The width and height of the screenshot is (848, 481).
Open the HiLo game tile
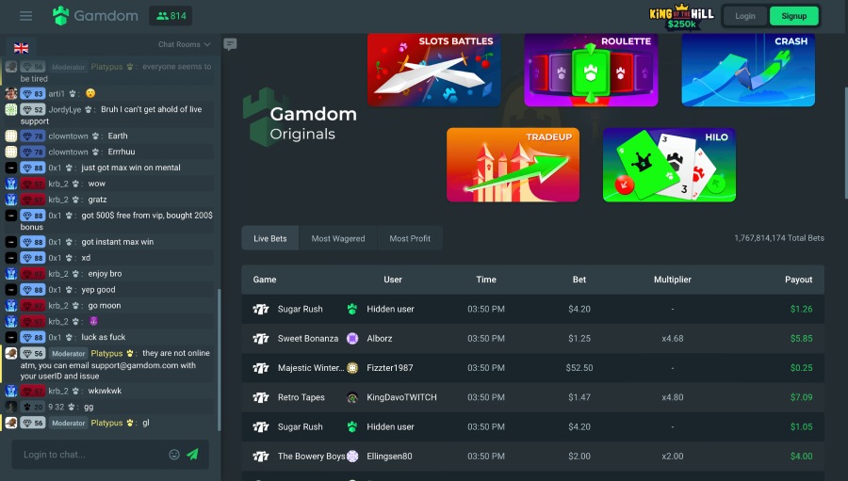tap(669, 165)
